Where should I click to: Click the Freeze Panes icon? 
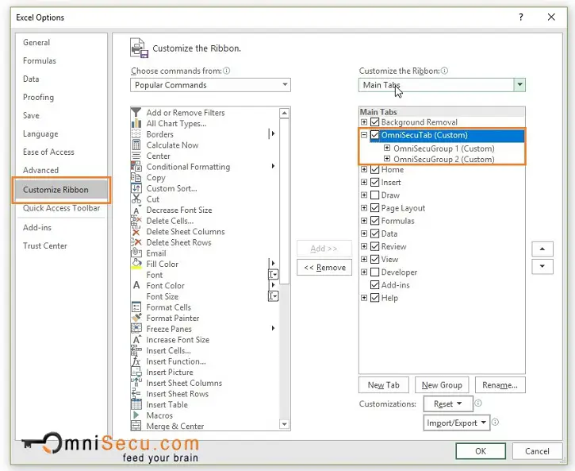pos(136,329)
